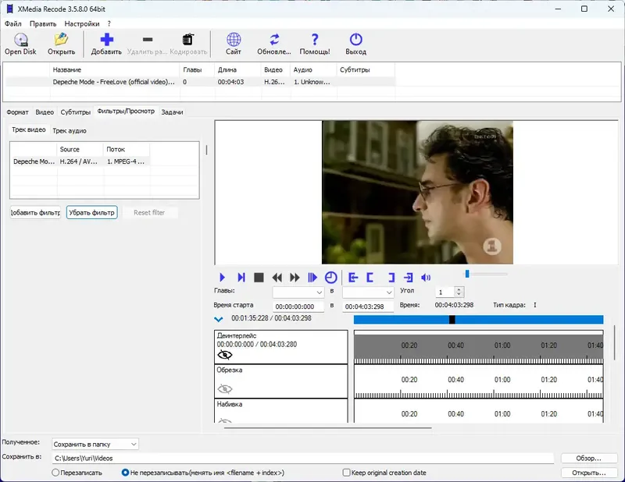Screen dimensions: 625x482
Task: Toggle the Обрезка filter eye icon
Action: 225,388
